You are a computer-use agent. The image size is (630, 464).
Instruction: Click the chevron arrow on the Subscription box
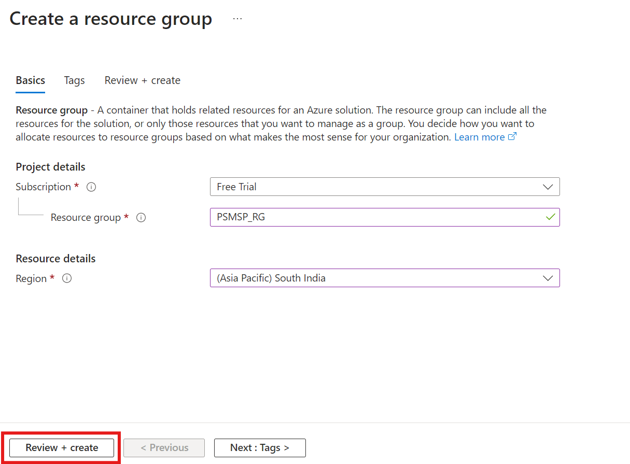(x=548, y=187)
